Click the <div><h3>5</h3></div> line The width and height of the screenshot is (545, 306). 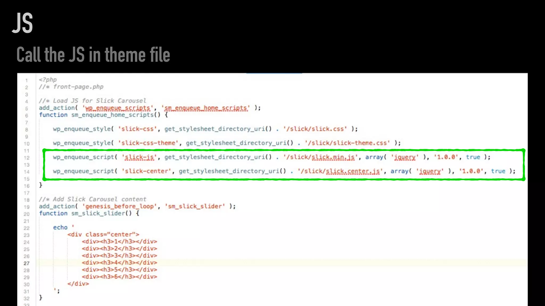pyautogui.click(x=119, y=270)
